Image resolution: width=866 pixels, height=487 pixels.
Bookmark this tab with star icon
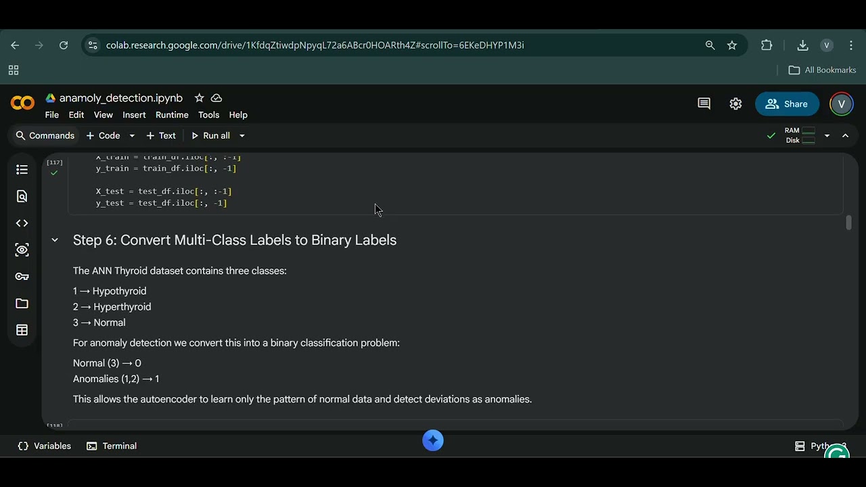[x=732, y=45]
